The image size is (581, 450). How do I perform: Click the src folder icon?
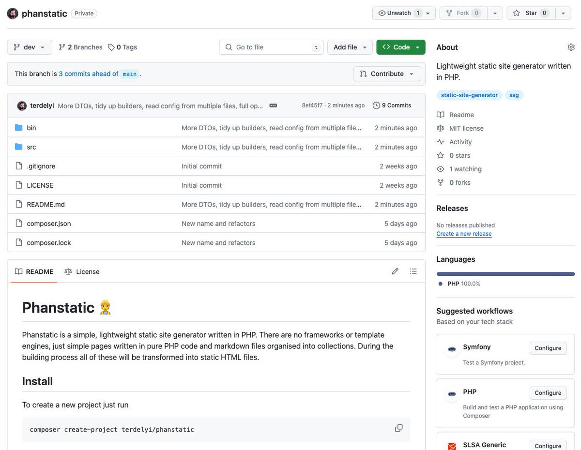[x=19, y=147]
